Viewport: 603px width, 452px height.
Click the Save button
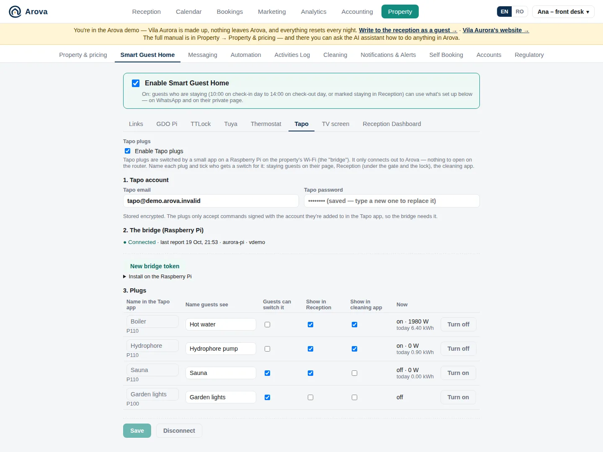click(x=137, y=431)
